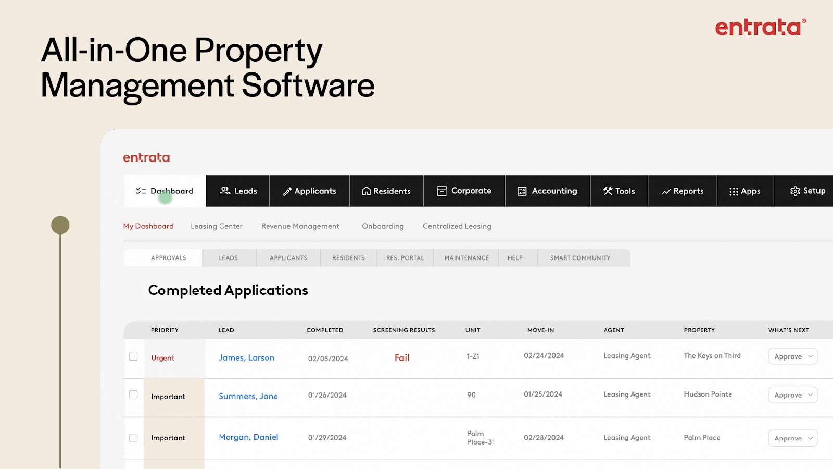Go to Leasing Center

[x=217, y=226]
